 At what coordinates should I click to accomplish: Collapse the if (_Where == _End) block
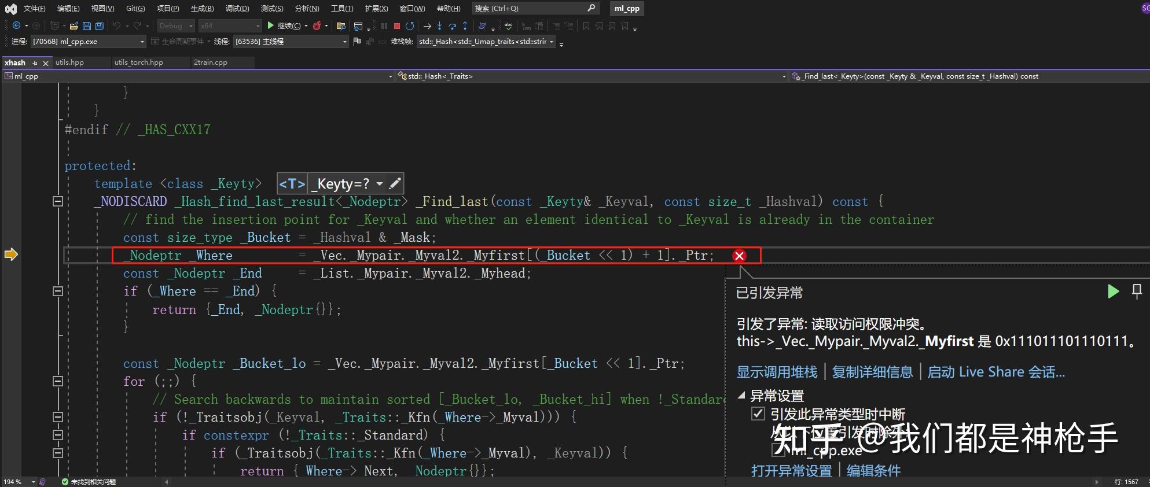click(57, 291)
